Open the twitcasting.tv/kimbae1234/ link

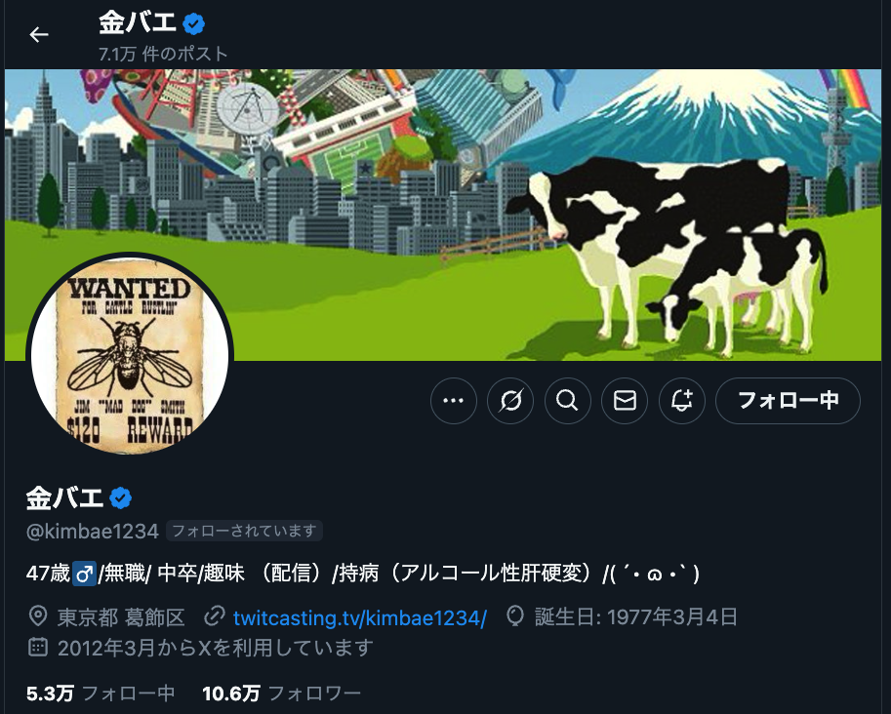(360, 617)
